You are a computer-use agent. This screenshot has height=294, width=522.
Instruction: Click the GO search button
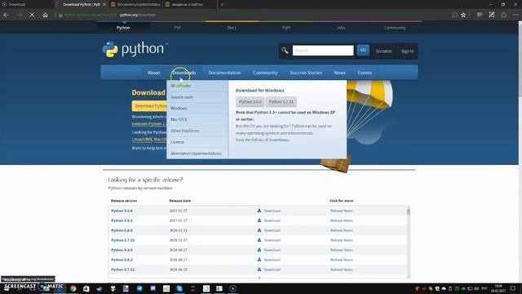coord(363,51)
